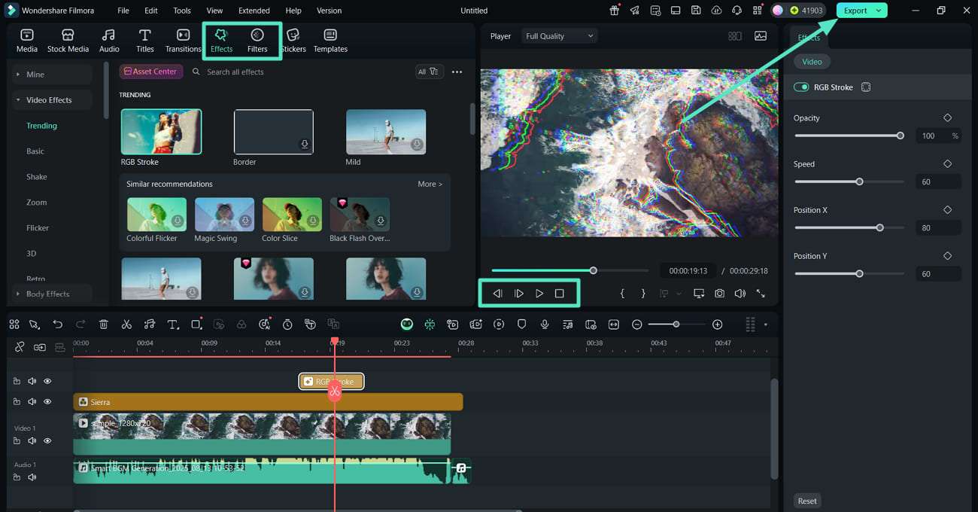This screenshot has width=978, height=512.
Task: Click the Speed stopwatch icon in timeline toolbar
Action: tap(287, 325)
